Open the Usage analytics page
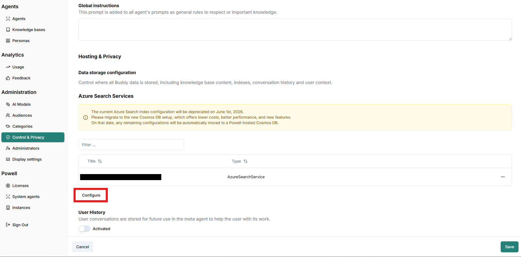This screenshot has height=257, width=521. (x=33, y=67)
